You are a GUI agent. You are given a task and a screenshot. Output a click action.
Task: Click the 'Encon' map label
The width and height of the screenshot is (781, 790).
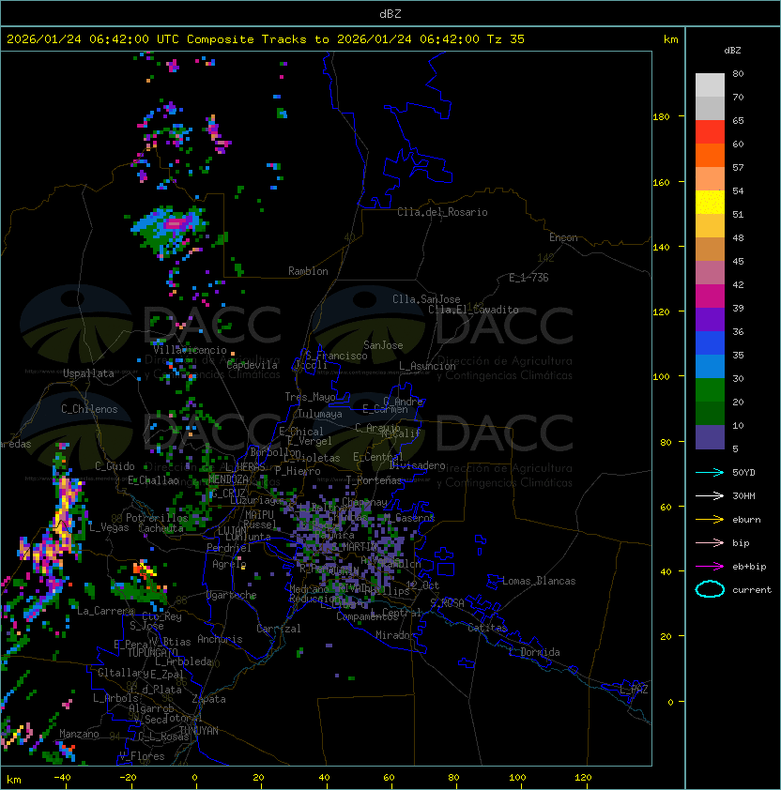click(x=563, y=237)
